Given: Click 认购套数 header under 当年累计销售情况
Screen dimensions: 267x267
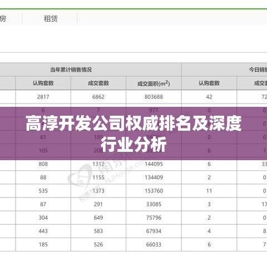Looking at the screenshot, I should point(43,83).
